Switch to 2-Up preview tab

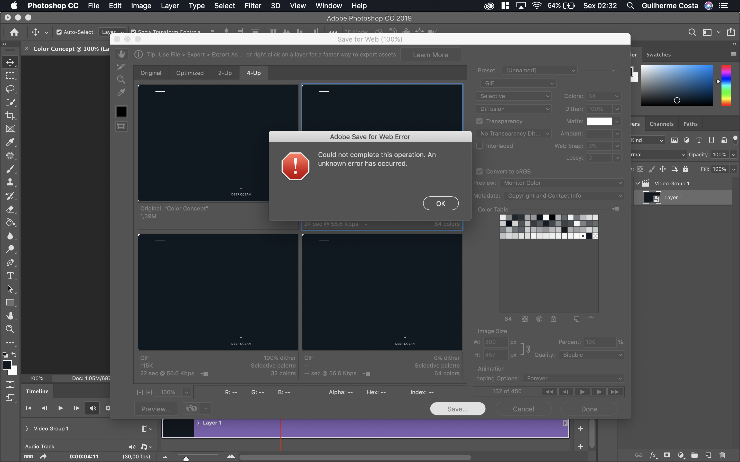click(225, 73)
